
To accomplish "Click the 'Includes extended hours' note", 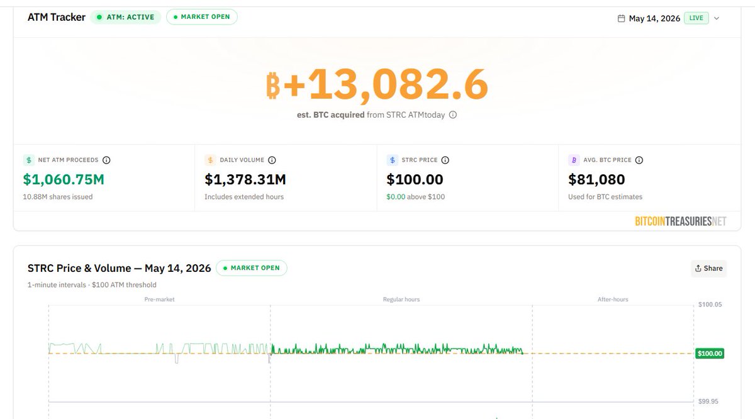I will point(244,197).
